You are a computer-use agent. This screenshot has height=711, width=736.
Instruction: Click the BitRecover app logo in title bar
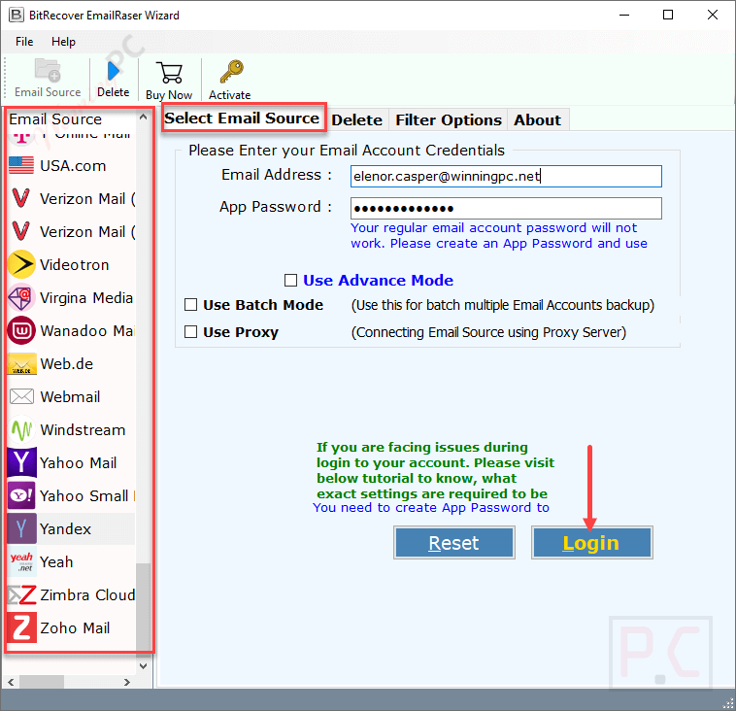[x=16, y=15]
